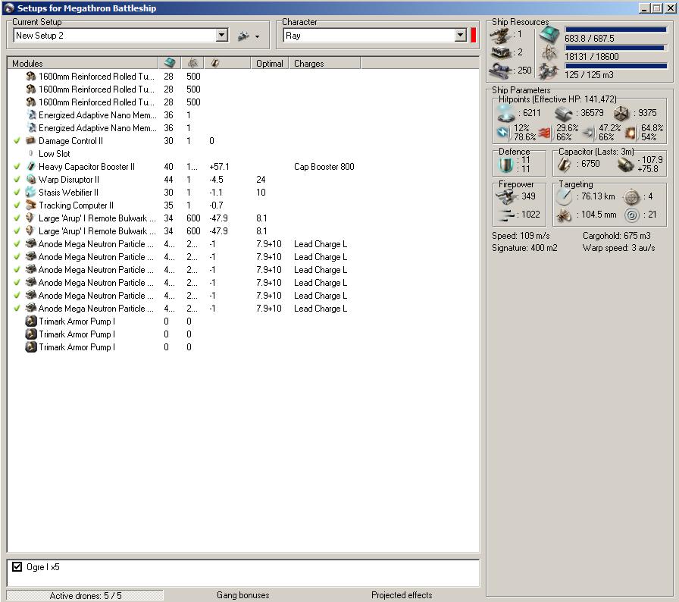
Task: Click the drone bay icon beside 125 / 125 m3
Action: click(x=549, y=71)
